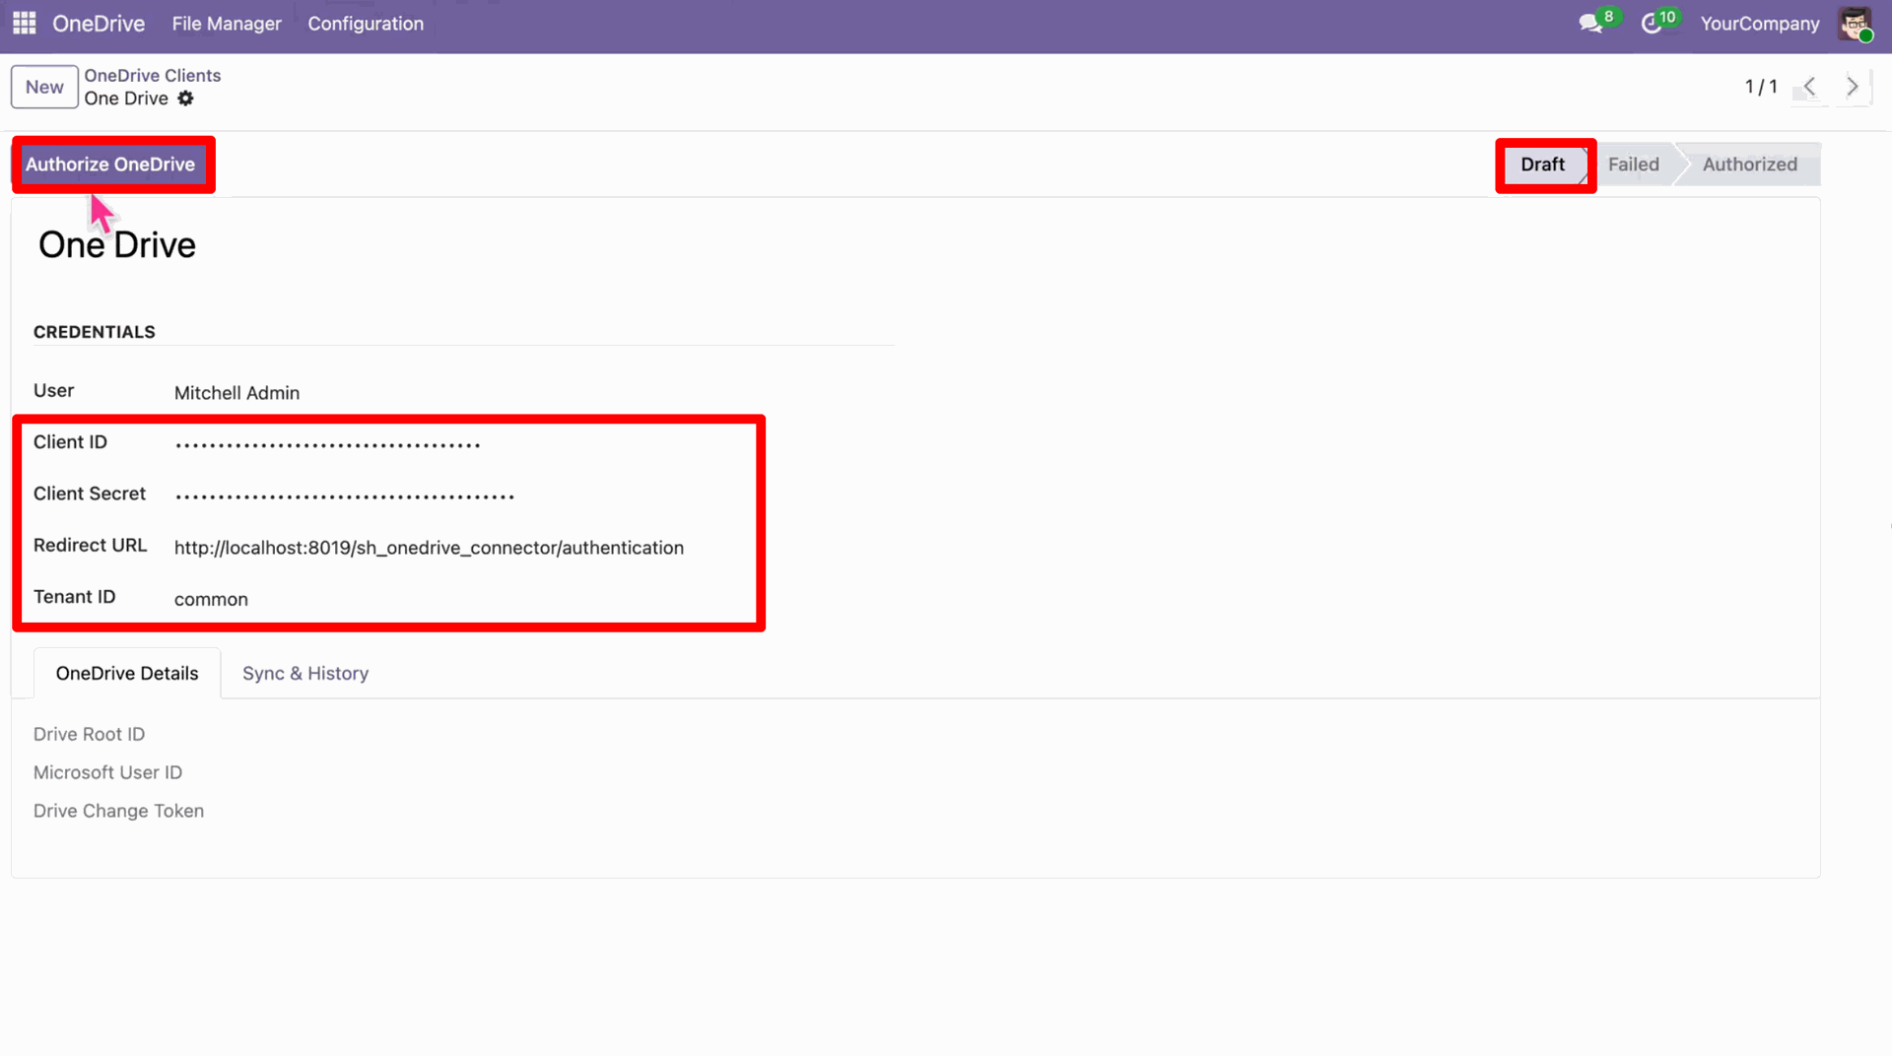The width and height of the screenshot is (1892, 1056).
Task: Open the File Manager menu
Action: [x=227, y=24]
